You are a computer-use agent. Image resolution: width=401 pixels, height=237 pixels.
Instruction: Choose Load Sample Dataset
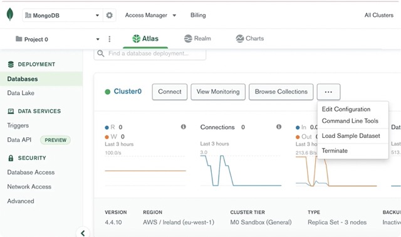coord(351,136)
